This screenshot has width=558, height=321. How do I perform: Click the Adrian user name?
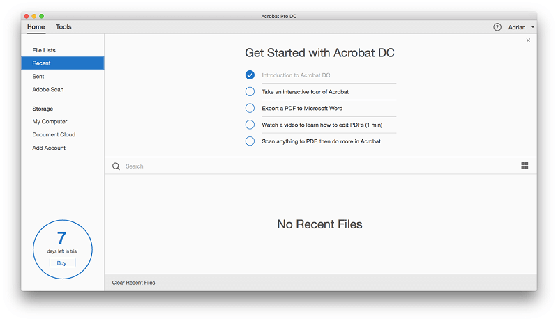[x=517, y=27]
